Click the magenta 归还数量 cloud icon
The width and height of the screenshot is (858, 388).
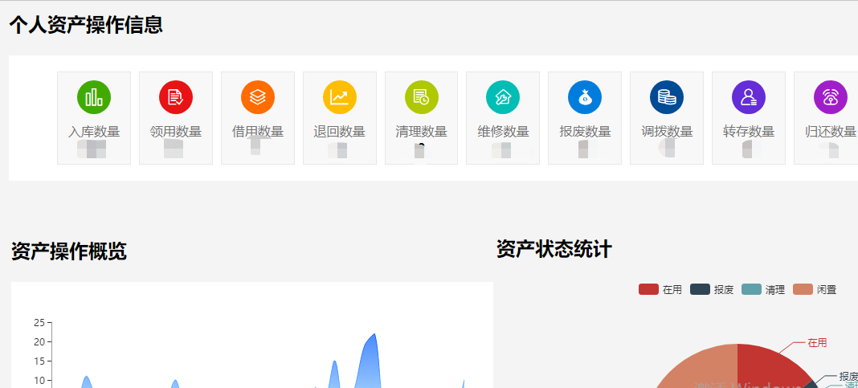tap(830, 97)
